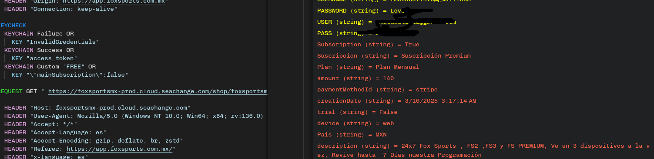This screenshot has width=654, height=159.
Task: Select the "InvalidCredentials" key string
Action: (63, 42)
